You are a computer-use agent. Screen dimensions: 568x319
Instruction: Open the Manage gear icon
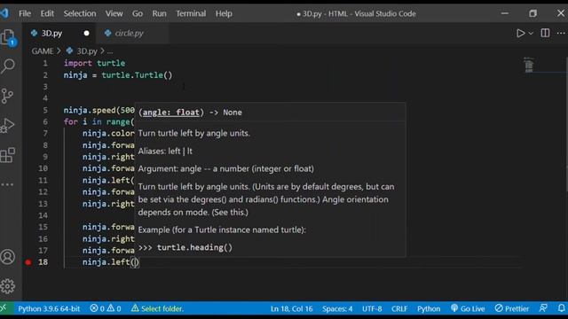(8, 286)
